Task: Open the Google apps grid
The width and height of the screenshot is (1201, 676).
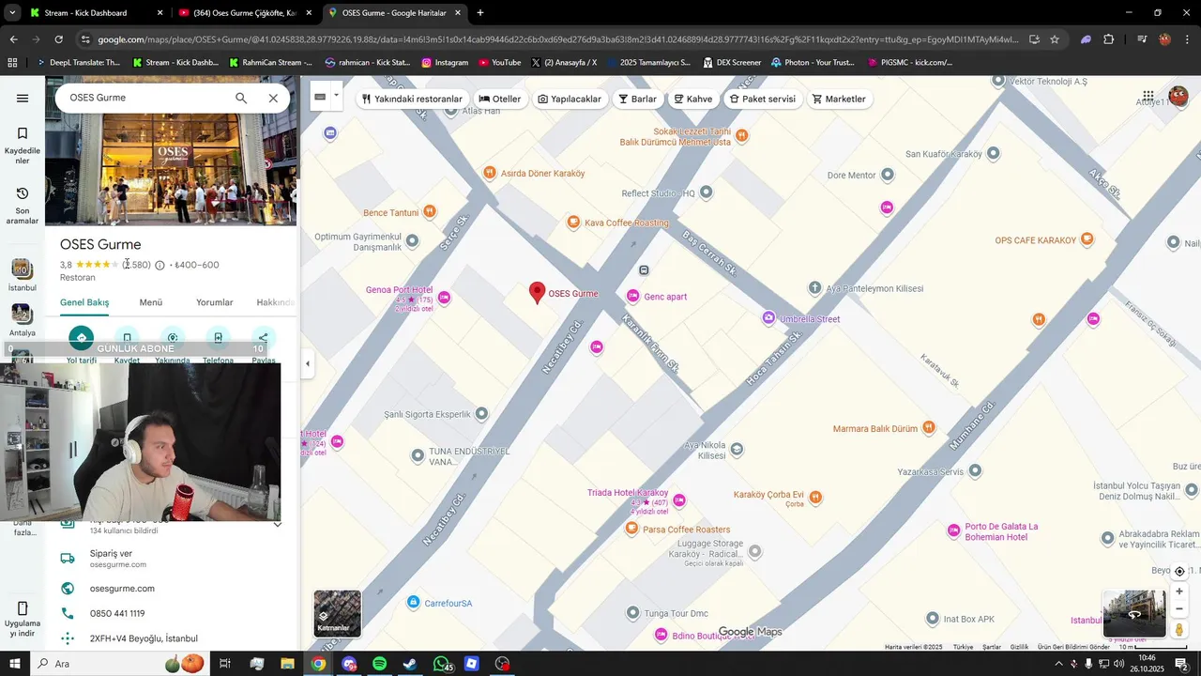Action: (1148, 97)
